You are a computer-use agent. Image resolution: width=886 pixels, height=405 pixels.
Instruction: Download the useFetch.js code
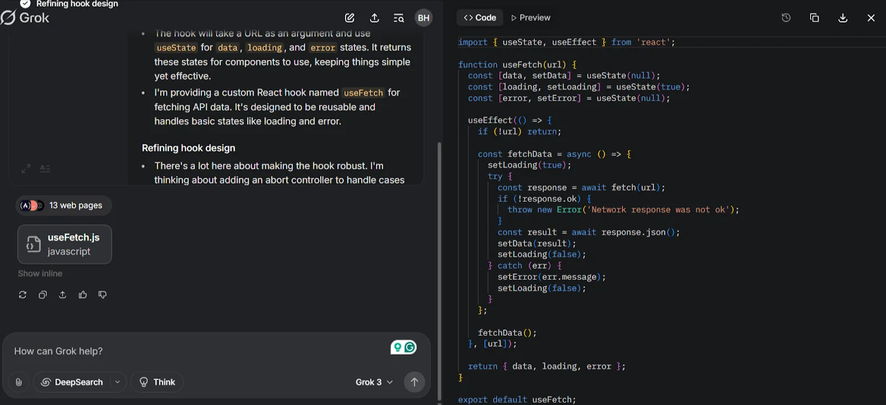pos(843,18)
